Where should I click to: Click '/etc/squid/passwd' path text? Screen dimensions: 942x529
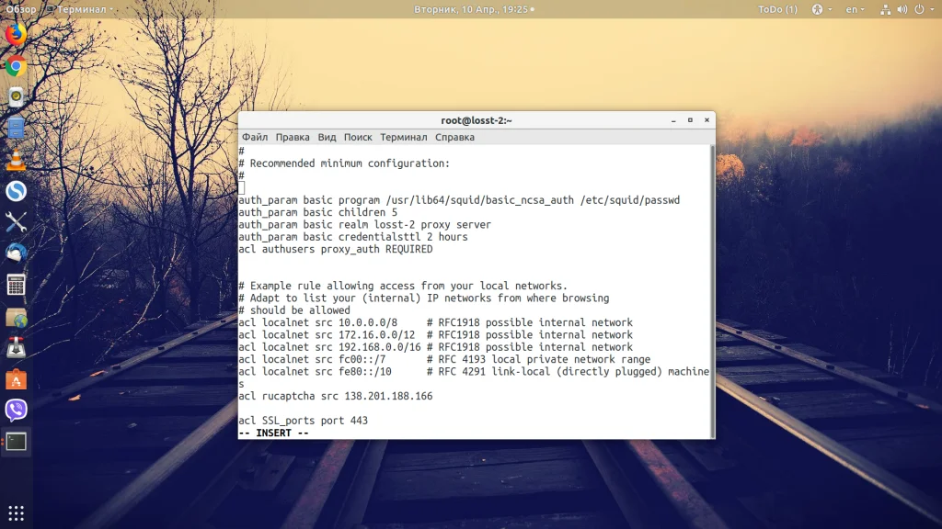tap(629, 200)
